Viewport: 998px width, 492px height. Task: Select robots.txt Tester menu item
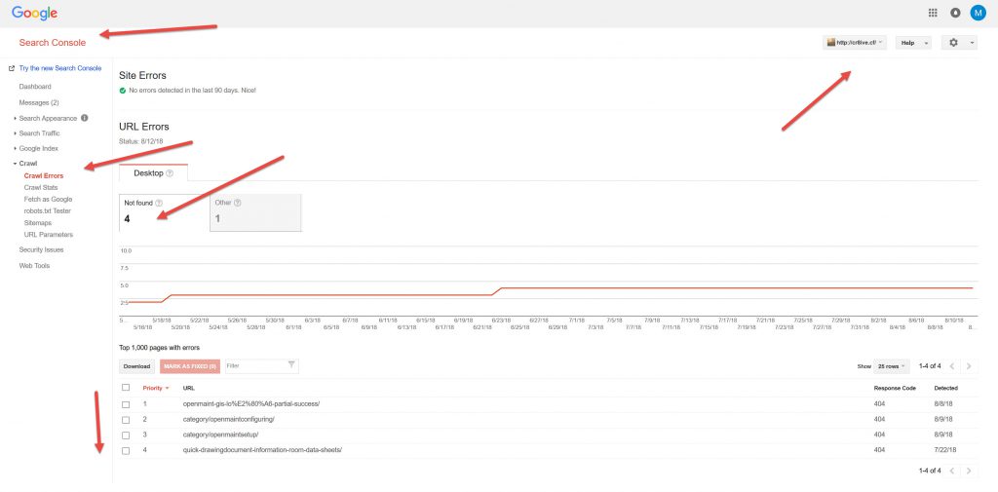pos(47,210)
